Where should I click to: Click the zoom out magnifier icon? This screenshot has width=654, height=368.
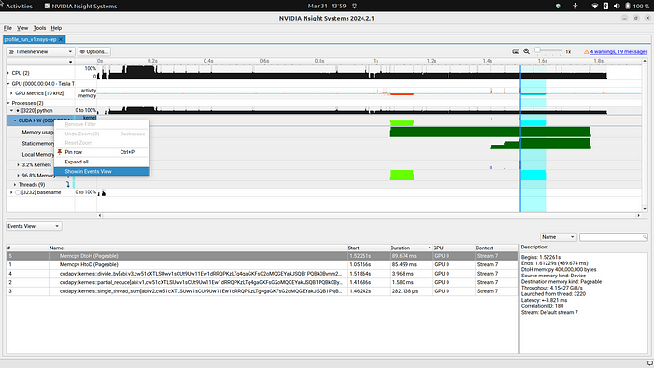[526, 51]
